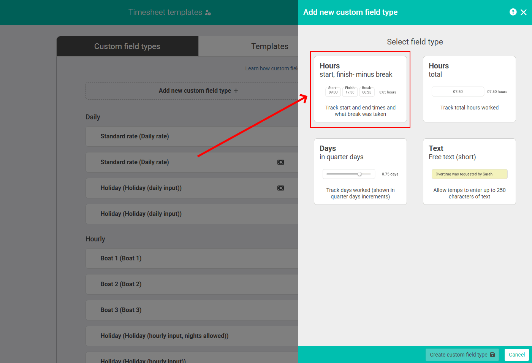Click the pay rate icon on Holiday (daily input) row
532x363 pixels.
pyautogui.click(x=280, y=188)
